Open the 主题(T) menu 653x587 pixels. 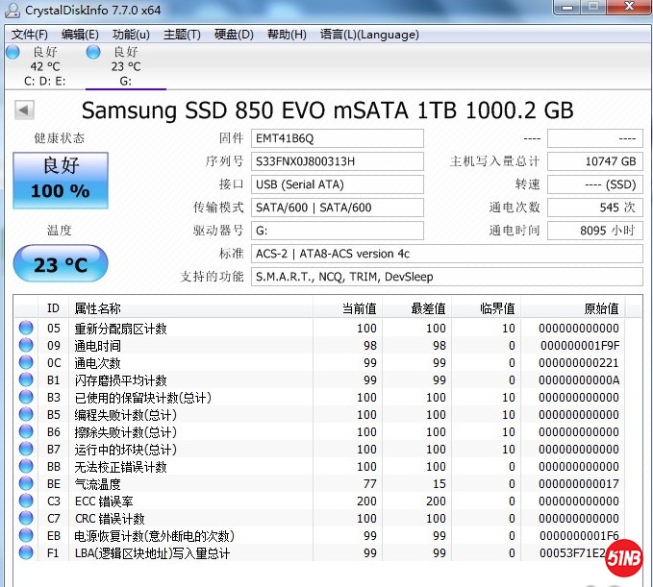(182, 35)
